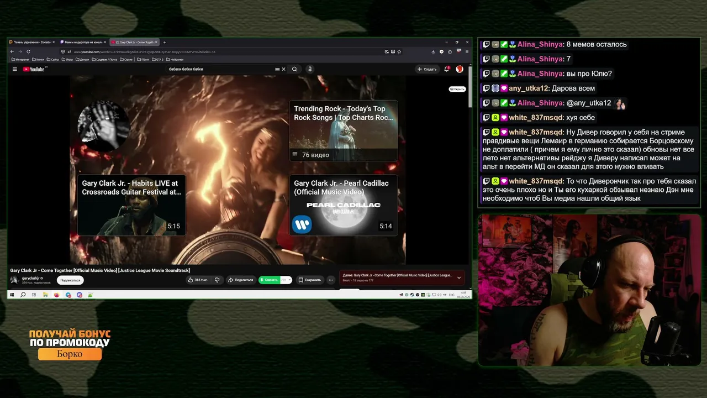
Task: Open the YouTube account avatar menu
Action: point(460,69)
